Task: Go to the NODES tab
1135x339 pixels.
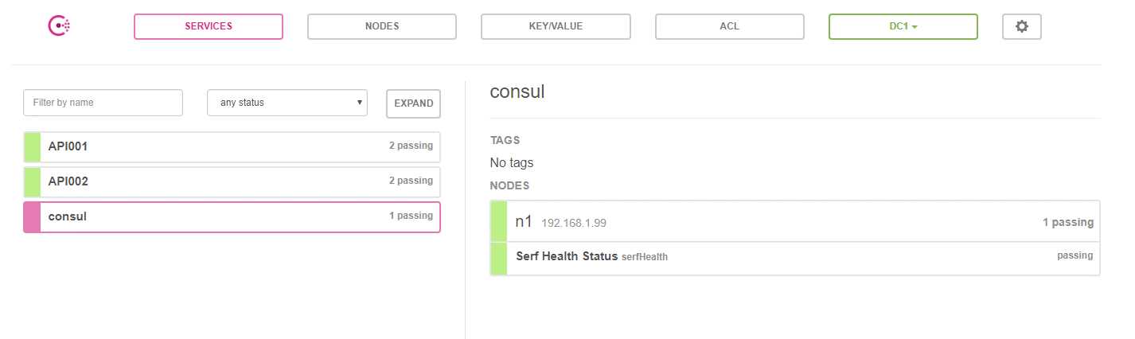Action: pos(382,26)
